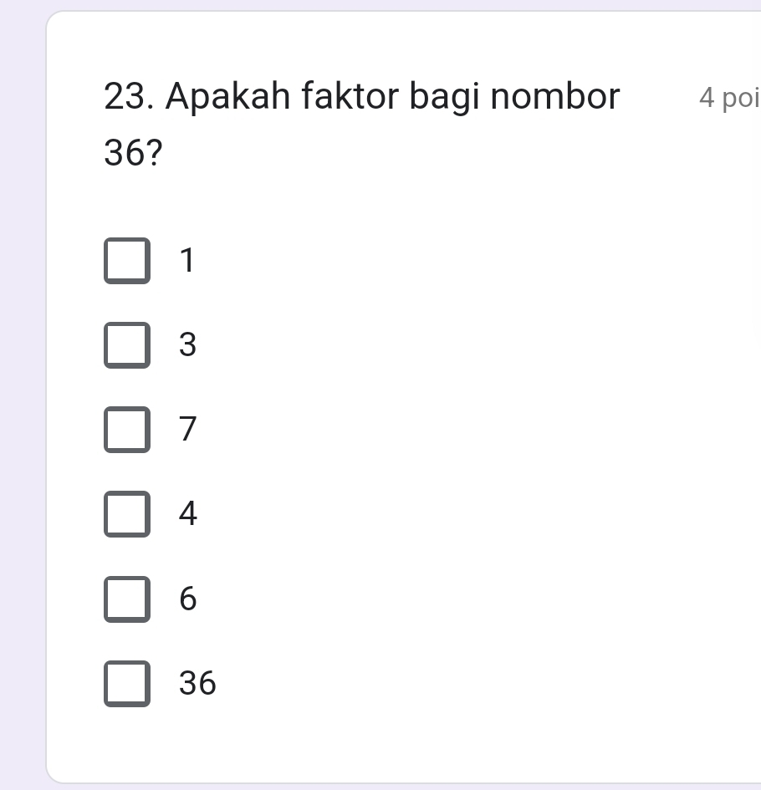Click the 4 points indicator

pos(728,99)
